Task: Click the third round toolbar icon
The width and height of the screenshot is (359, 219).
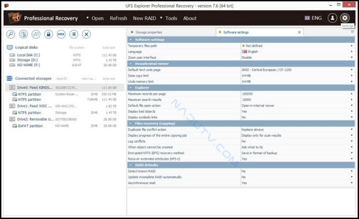Action: pyautogui.click(x=36, y=34)
